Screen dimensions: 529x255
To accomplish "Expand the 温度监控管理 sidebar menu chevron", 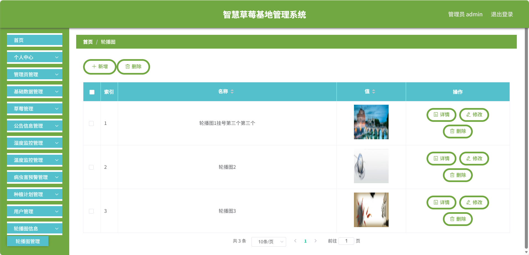I will pyautogui.click(x=57, y=160).
